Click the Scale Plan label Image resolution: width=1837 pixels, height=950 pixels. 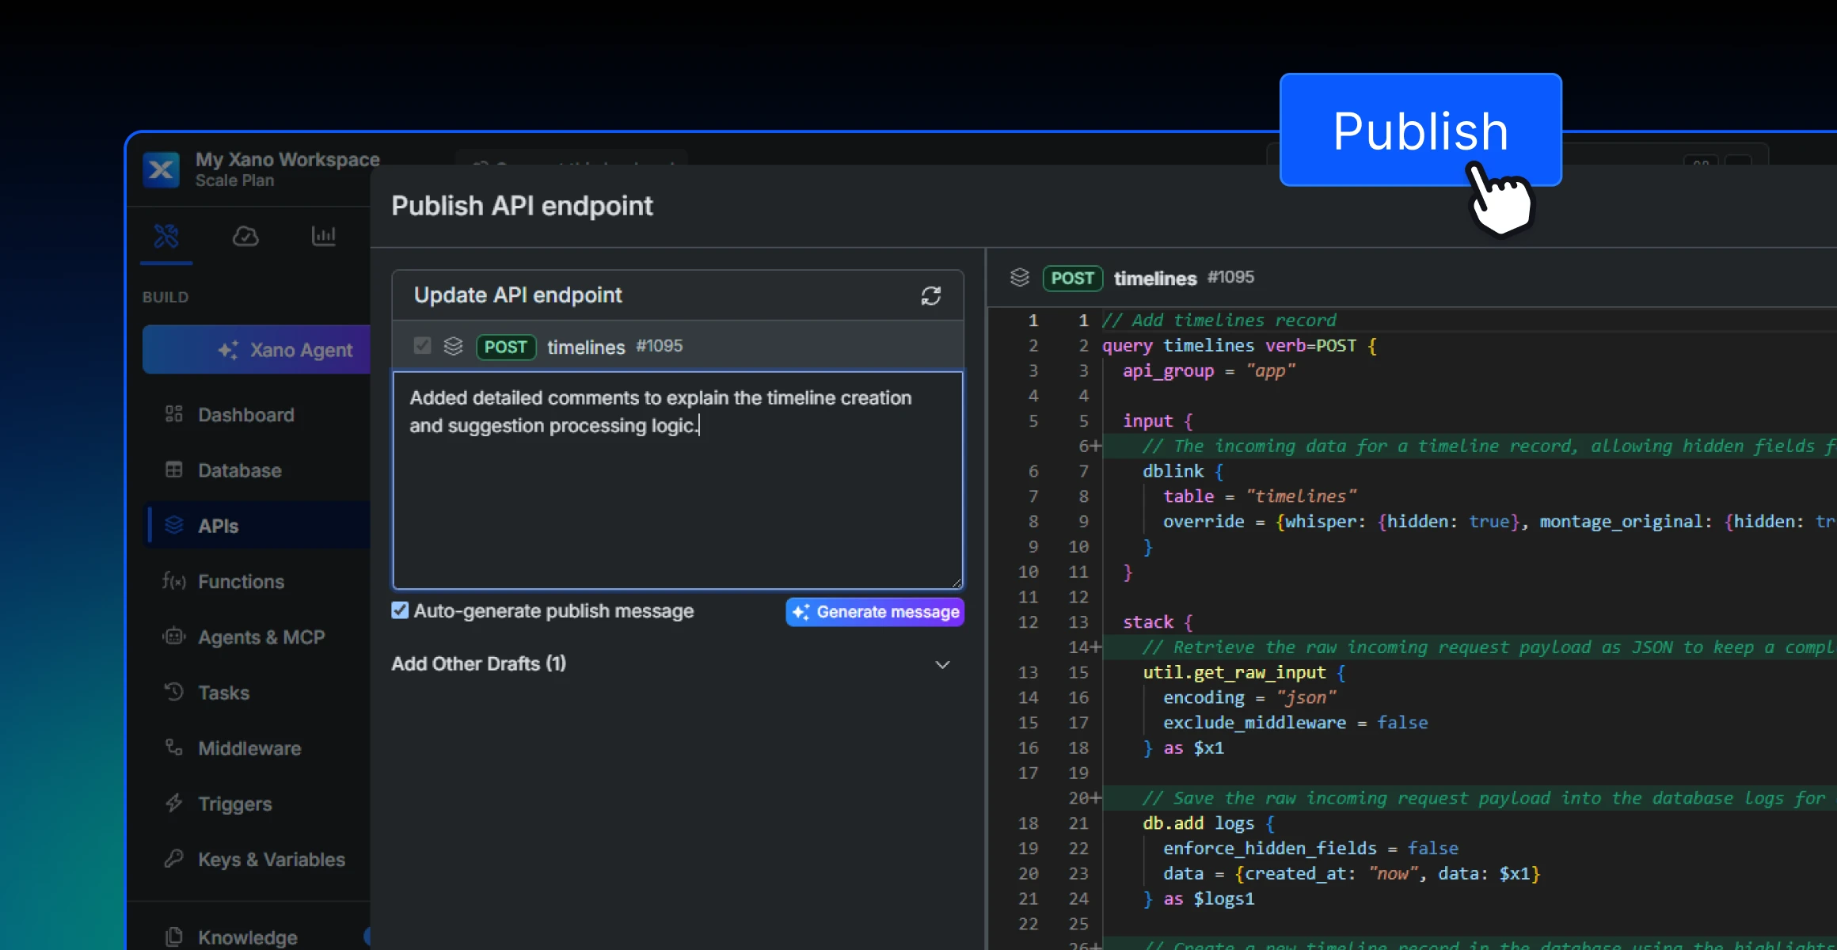click(x=235, y=180)
